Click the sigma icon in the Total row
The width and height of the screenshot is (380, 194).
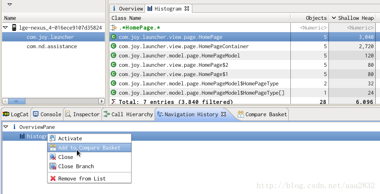pos(113,102)
